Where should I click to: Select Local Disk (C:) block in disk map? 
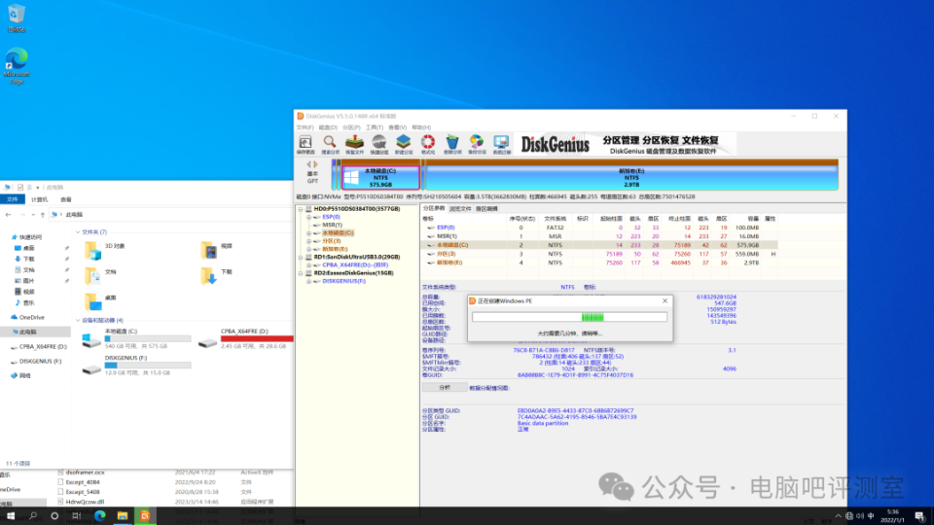click(380, 177)
